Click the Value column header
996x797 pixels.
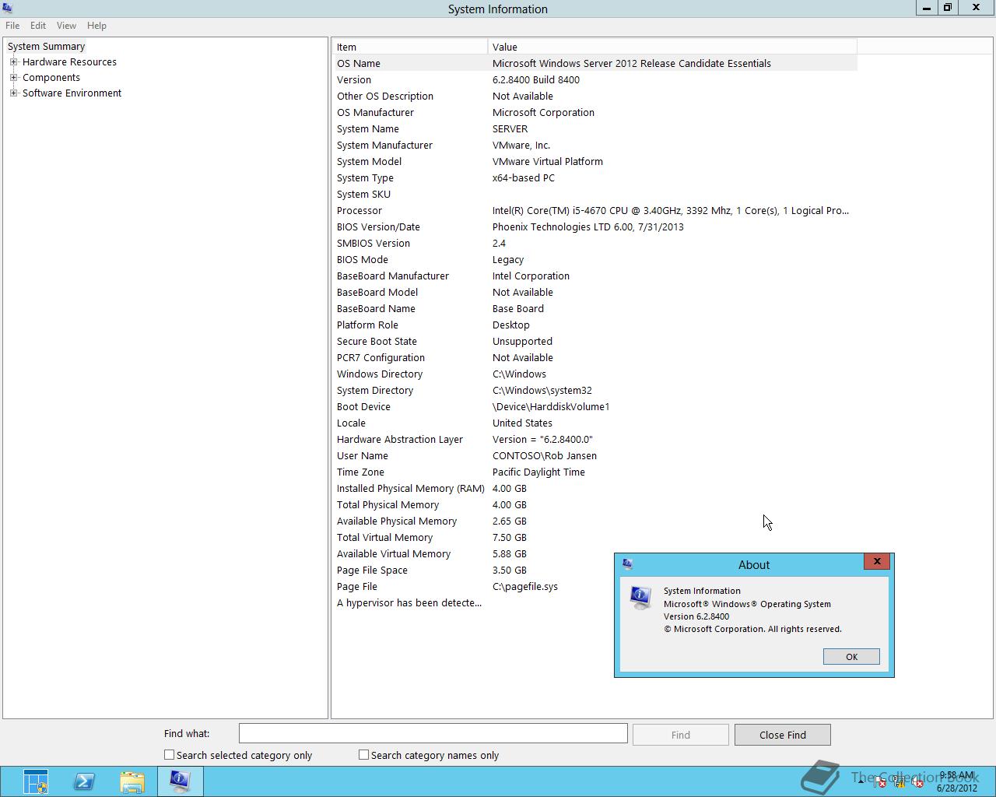(x=672, y=47)
